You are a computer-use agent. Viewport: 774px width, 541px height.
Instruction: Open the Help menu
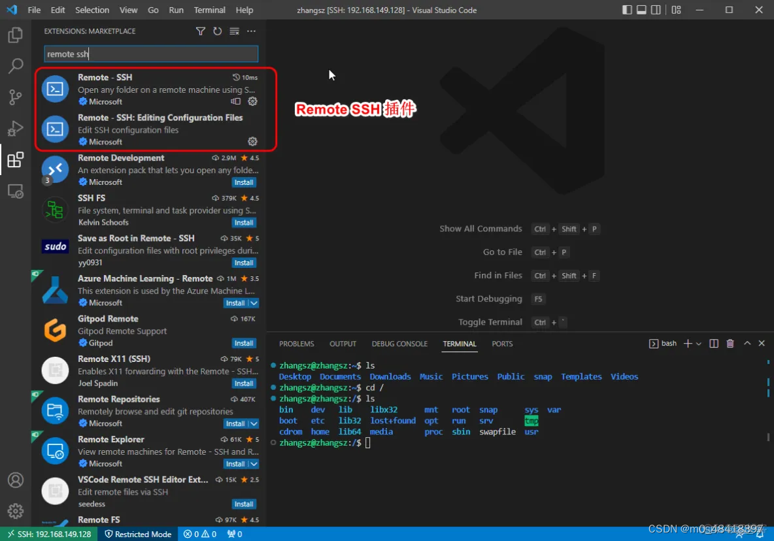(244, 10)
